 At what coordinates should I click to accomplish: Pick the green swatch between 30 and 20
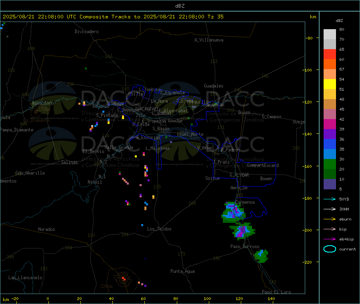330,164
